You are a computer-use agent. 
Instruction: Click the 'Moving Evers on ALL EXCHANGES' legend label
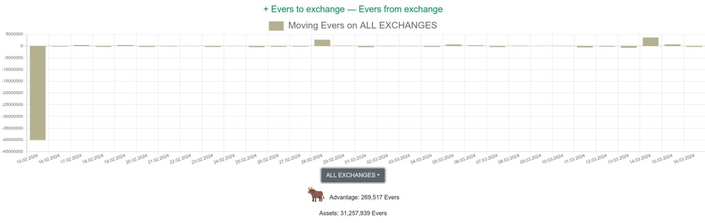tap(362, 26)
